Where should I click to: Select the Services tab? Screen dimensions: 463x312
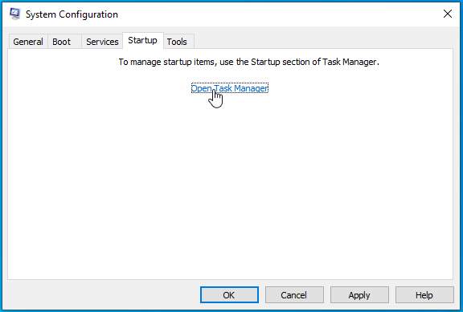coord(102,42)
